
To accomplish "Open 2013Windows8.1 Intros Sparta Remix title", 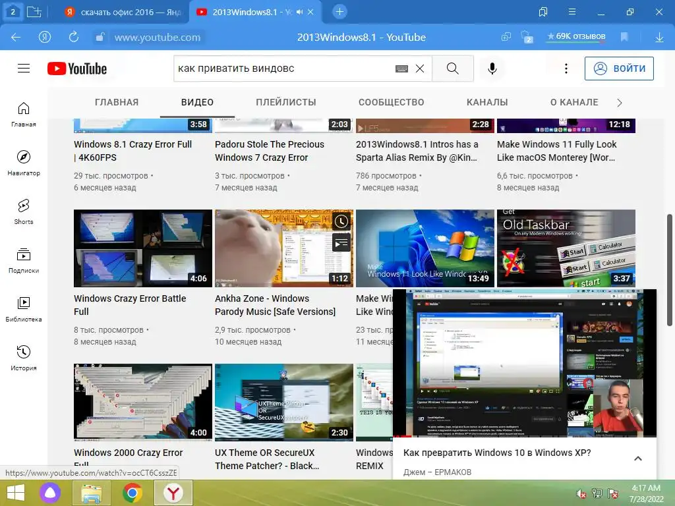I will [x=417, y=151].
